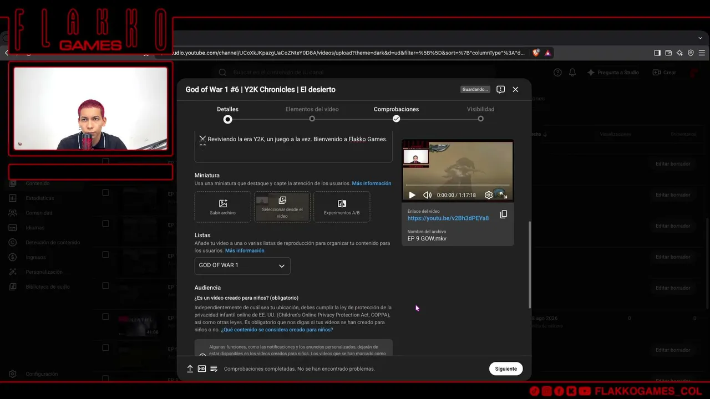This screenshot has height=399, width=710.
Task: Open the youtu.be video link
Action: tap(448, 218)
